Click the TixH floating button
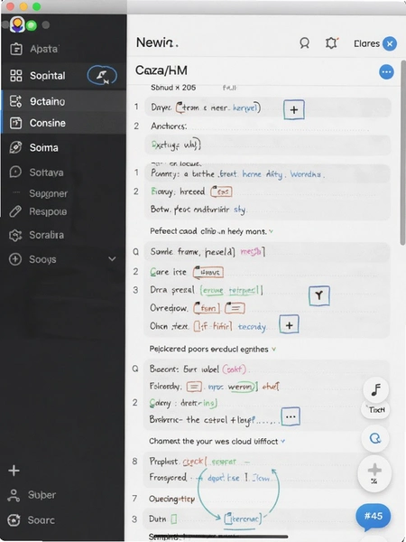This screenshot has width=406, height=542. [375, 410]
